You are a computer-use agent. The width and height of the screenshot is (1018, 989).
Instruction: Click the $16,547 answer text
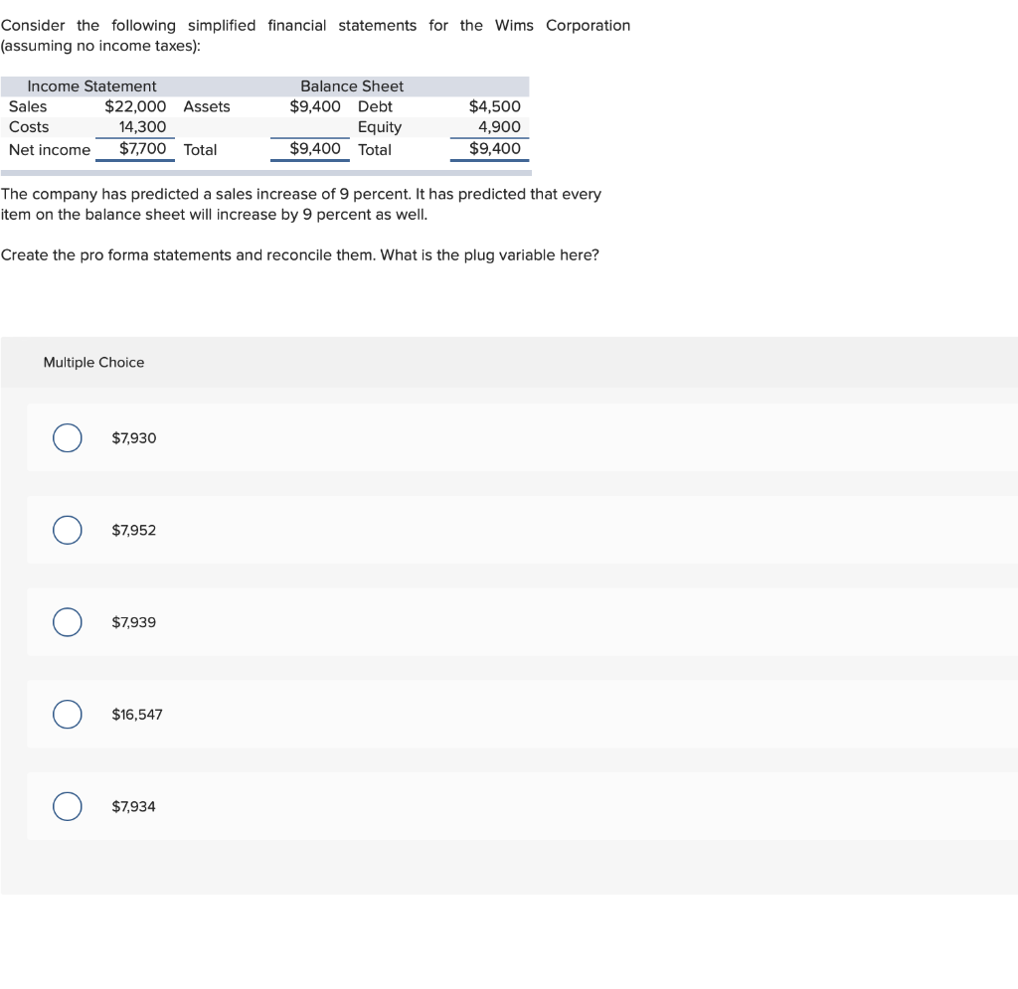(137, 715)
